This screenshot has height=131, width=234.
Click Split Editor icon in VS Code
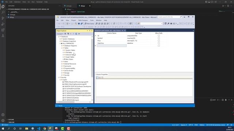click(228, 6)
